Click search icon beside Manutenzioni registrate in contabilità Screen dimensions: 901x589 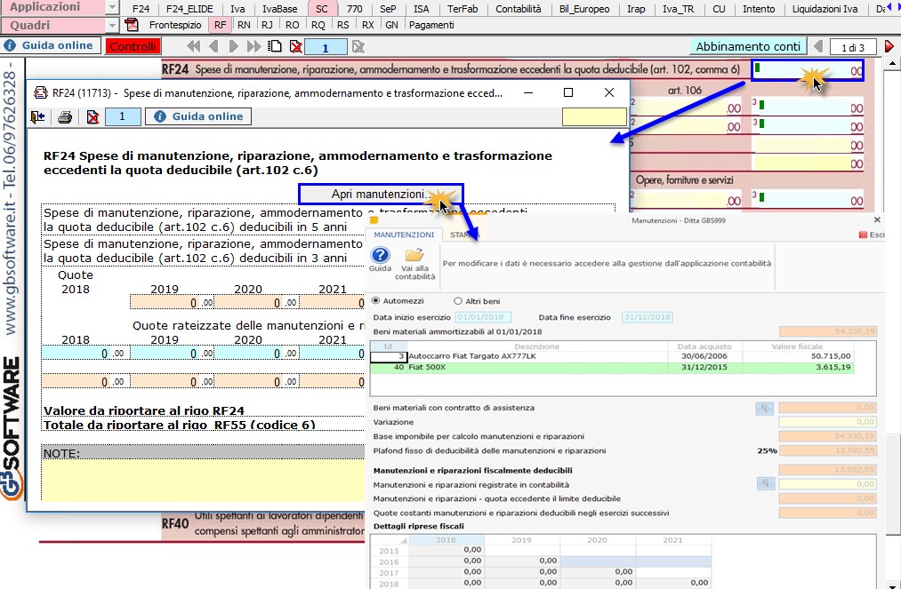click(x=766, y=484)
